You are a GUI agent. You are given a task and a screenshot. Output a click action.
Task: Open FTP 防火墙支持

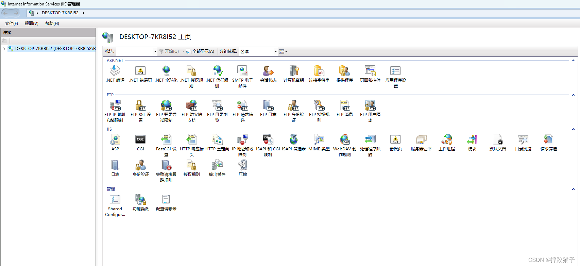191,111
